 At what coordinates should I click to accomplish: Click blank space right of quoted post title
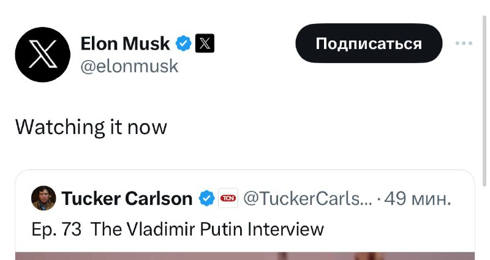coord(398,229)
